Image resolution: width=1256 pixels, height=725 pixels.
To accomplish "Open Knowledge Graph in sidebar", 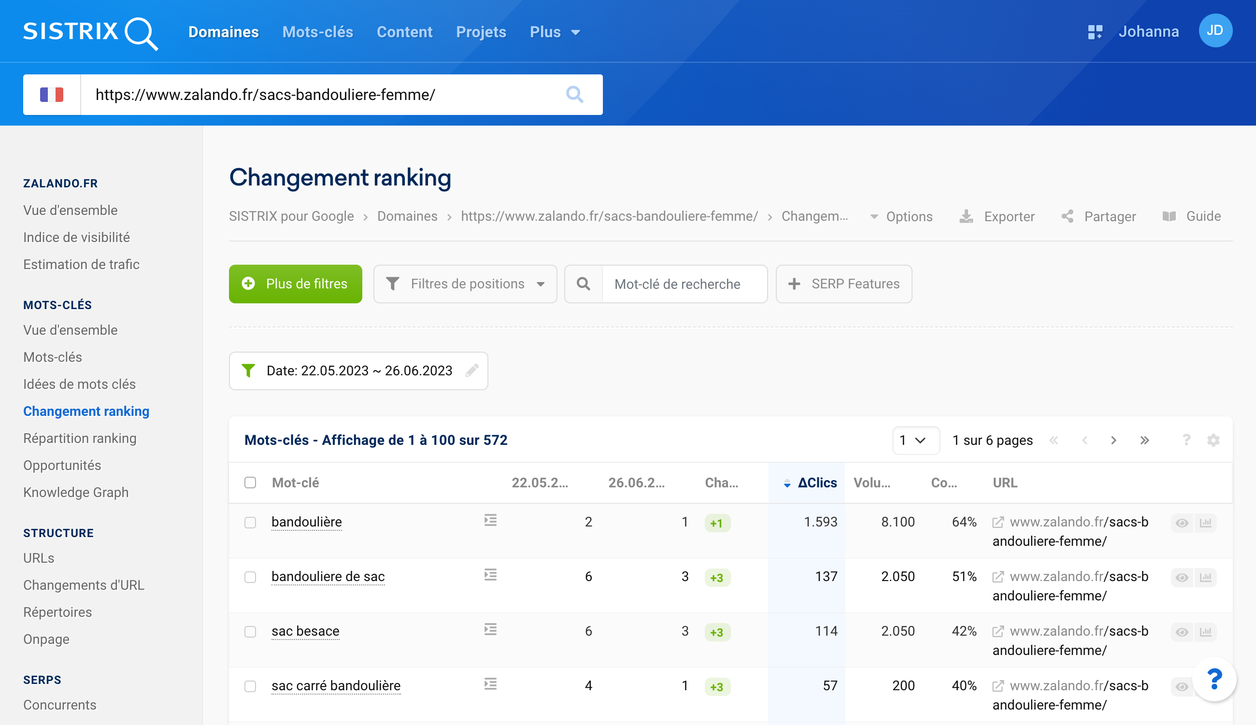I will [76, 492].
